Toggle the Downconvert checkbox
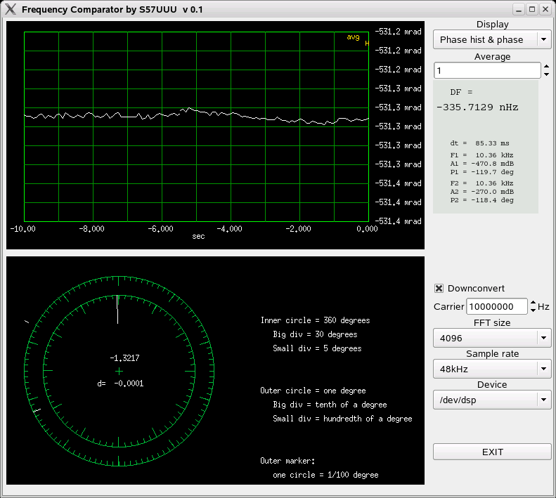The height and width of the screenshot is (498, 556). click(439, 288)
